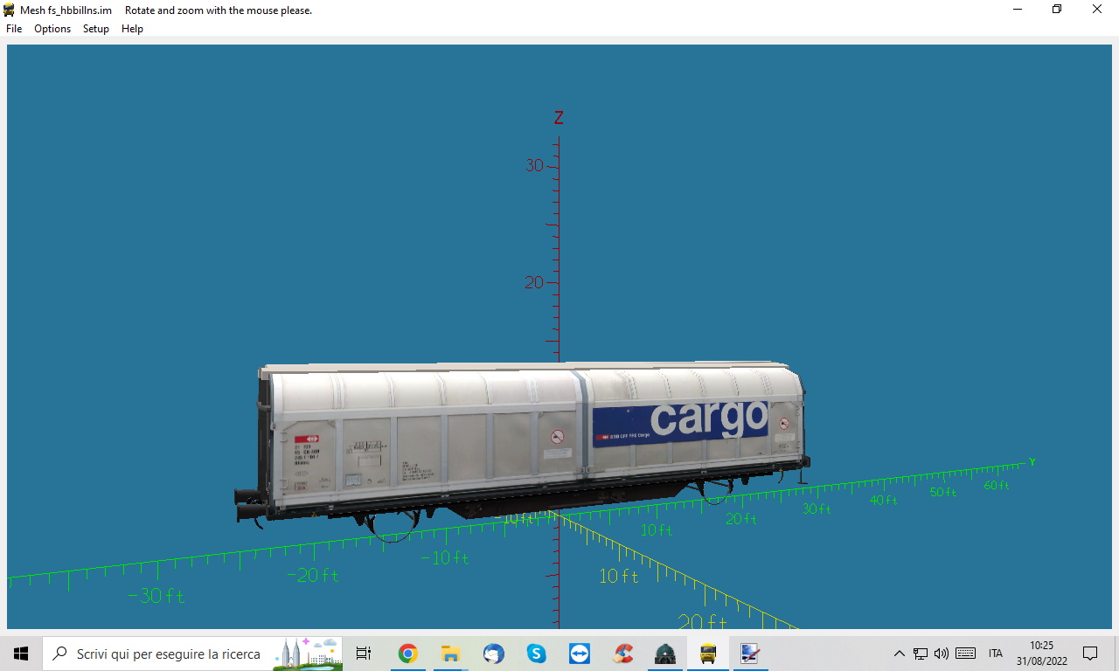The width and height of the screenshot is (1119, 671).
Task: Click the '-30 ft' label on green axis
Action: 156,596
